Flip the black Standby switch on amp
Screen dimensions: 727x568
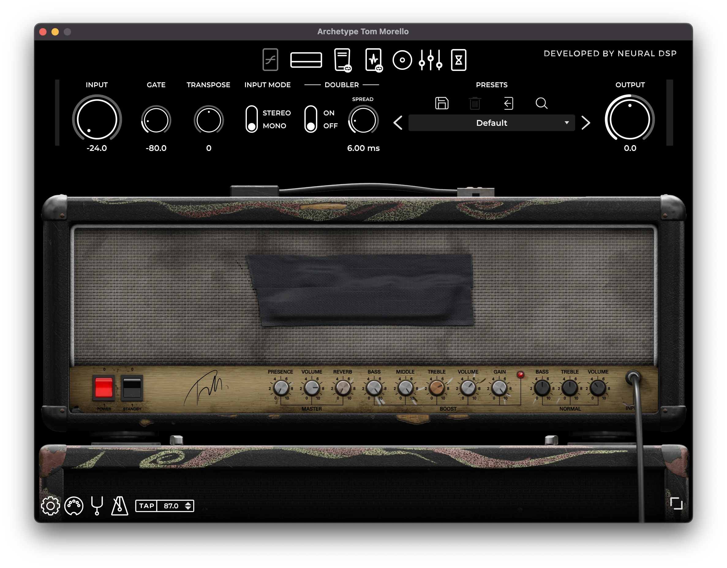(132, 388)
